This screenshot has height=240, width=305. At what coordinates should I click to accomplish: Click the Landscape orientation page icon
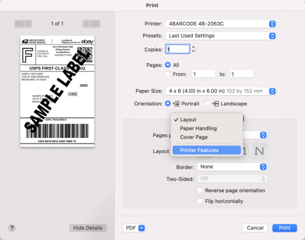coord(216,104)
